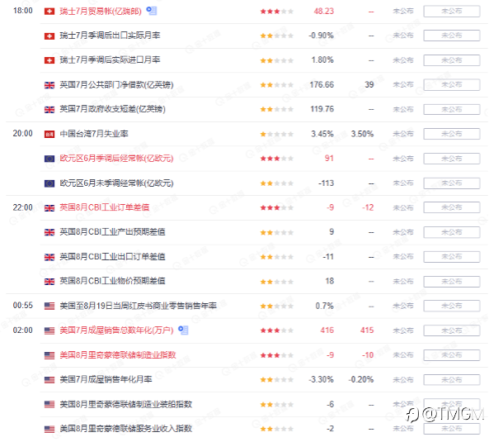Open the 瑞士7月贸易帐(亿瑞郎) indicator
The height and width of the screenshot is (442, 489).
click(x=101, y=12)
